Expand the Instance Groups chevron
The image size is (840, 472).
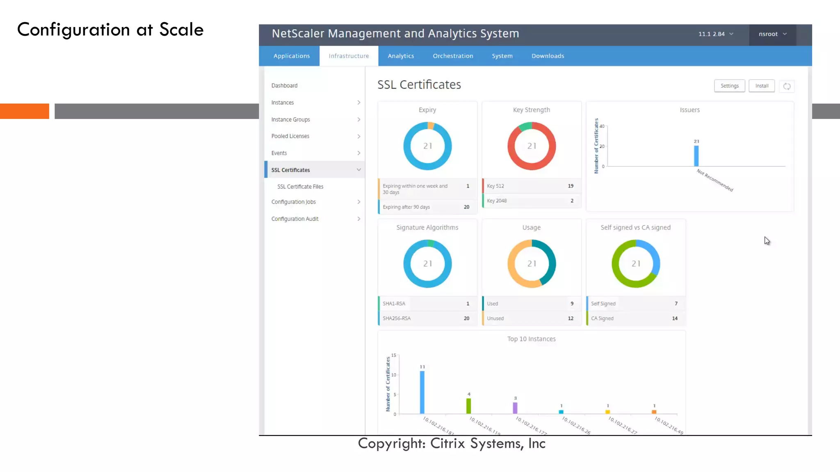pyautogui.click(x=358, y=119)
